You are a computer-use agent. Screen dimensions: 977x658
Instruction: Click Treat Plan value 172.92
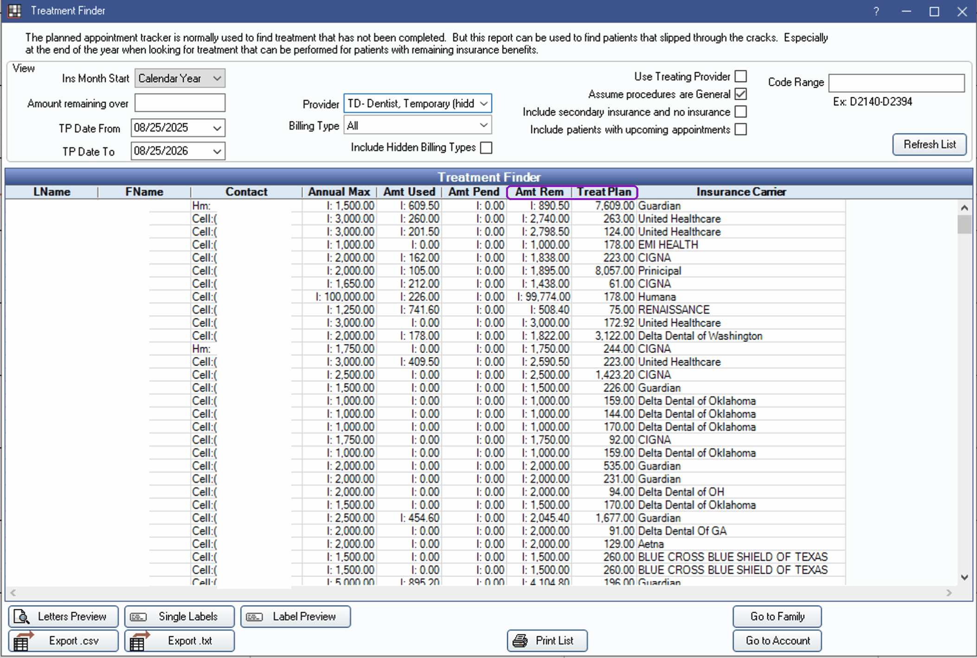(619, 323)
